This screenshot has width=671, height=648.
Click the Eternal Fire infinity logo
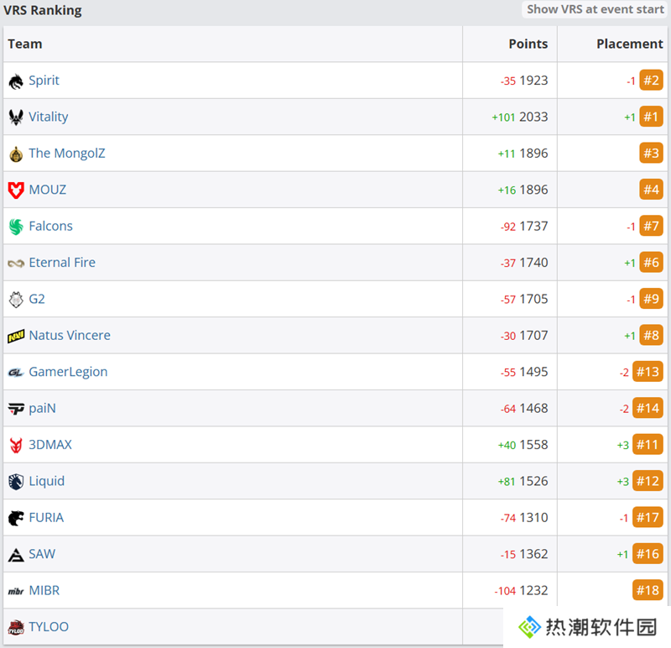coord(16,263)
